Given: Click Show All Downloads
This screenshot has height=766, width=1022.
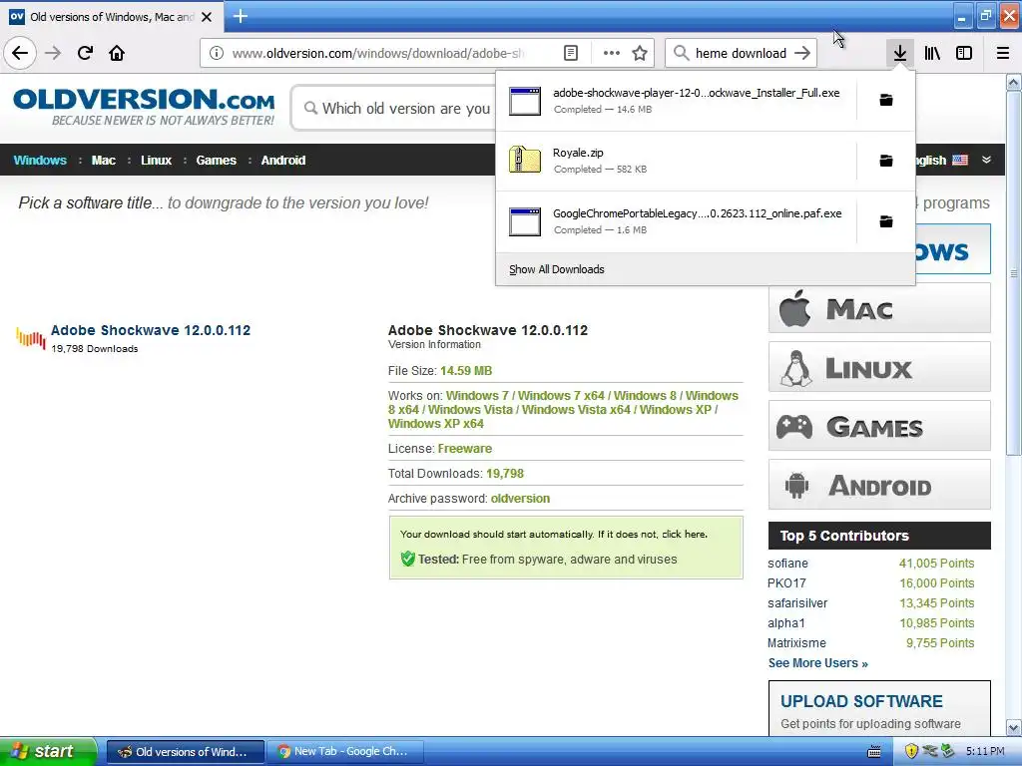Looking at the screenshot, I should [x=557, y=269].
